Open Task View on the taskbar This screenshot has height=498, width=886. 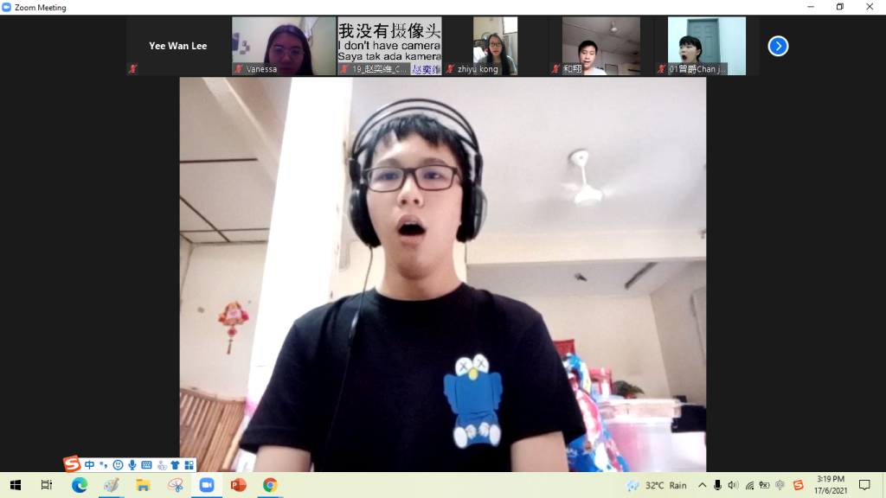pos(47,485)
